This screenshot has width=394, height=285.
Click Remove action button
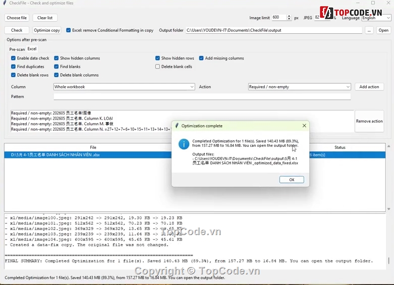click(x=369, y=121)
